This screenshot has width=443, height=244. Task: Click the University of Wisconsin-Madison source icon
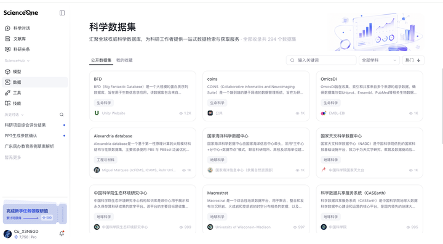210,227
